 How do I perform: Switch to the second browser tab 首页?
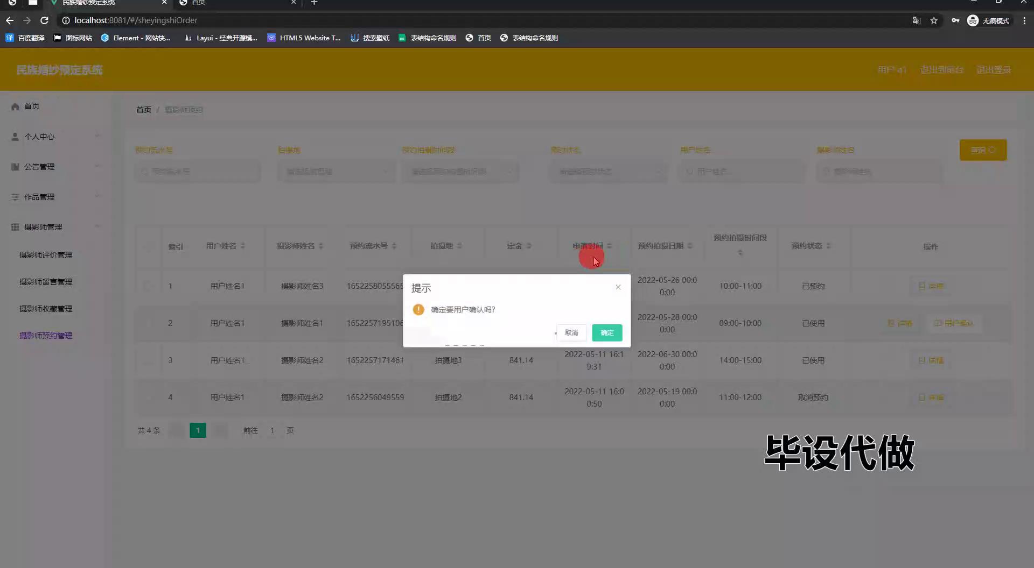(237, 3)
